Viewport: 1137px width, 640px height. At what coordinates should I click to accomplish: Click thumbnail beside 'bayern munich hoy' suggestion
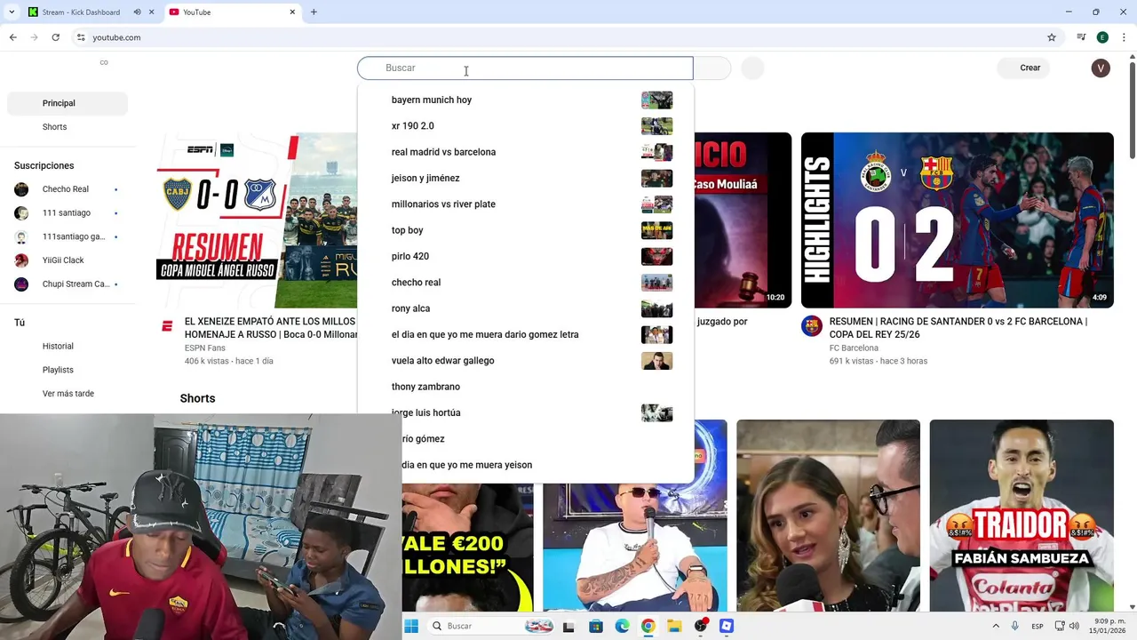656,100
